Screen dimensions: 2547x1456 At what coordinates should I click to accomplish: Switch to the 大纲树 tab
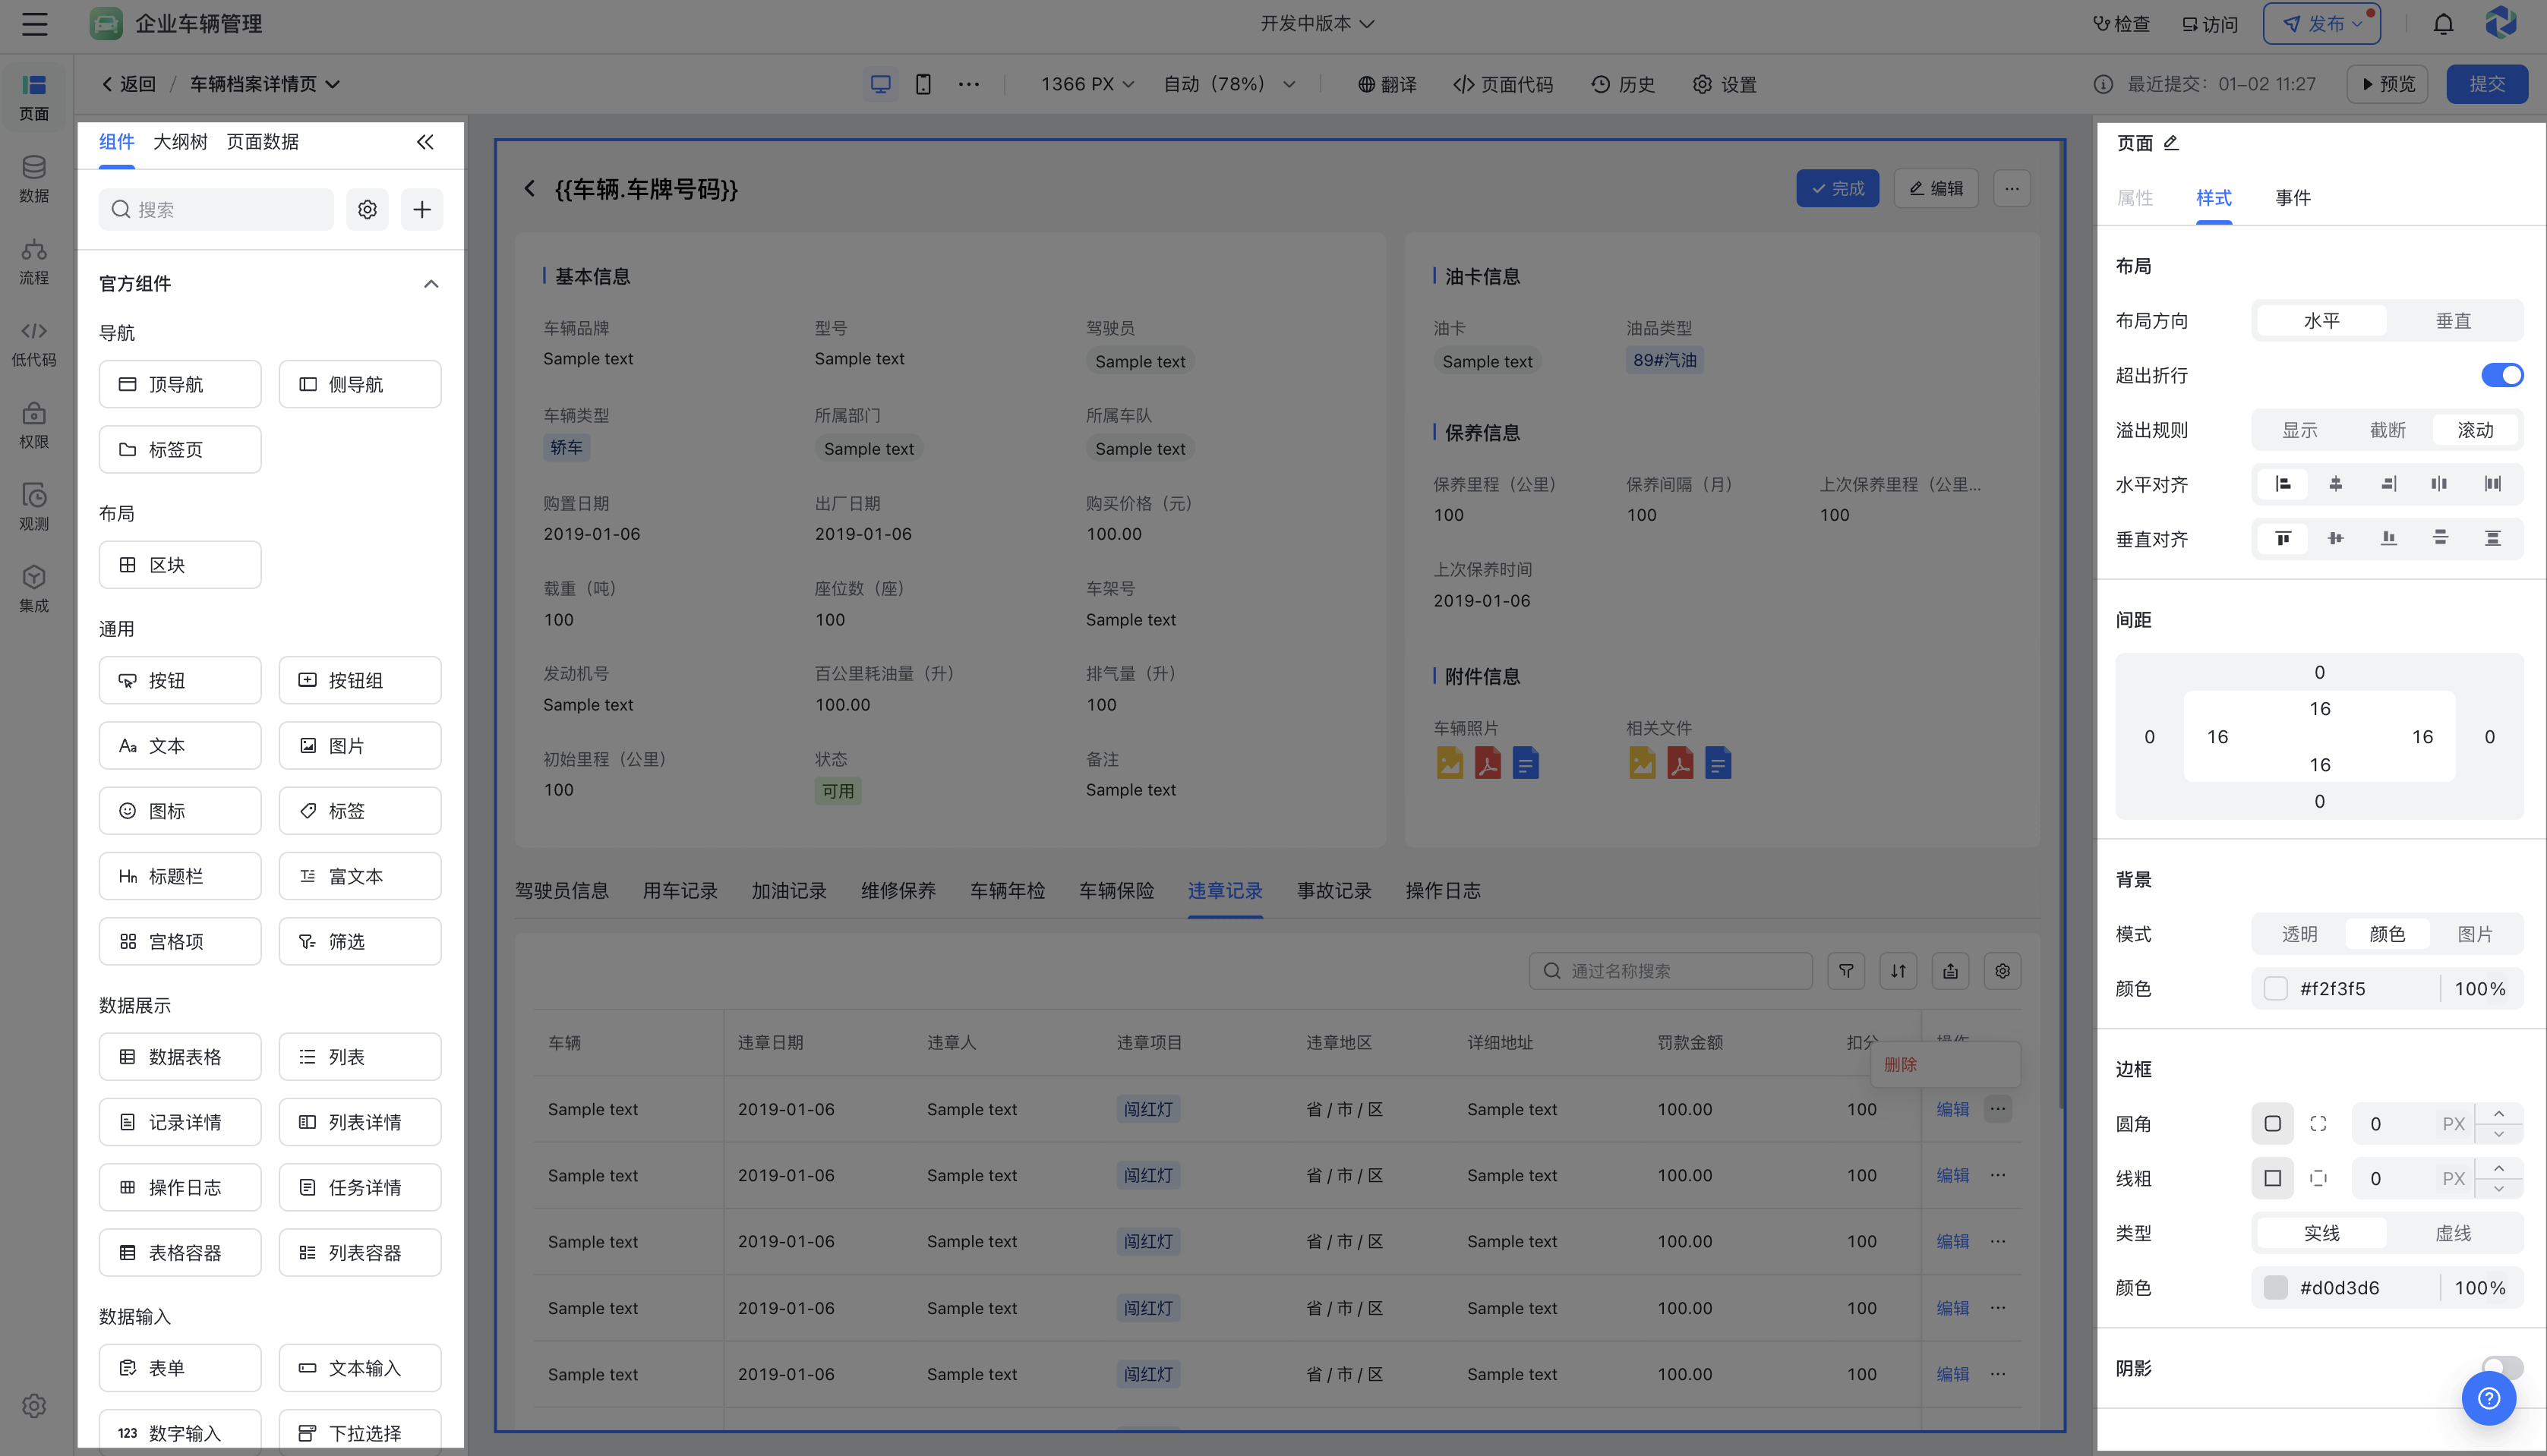pos(180,142)
